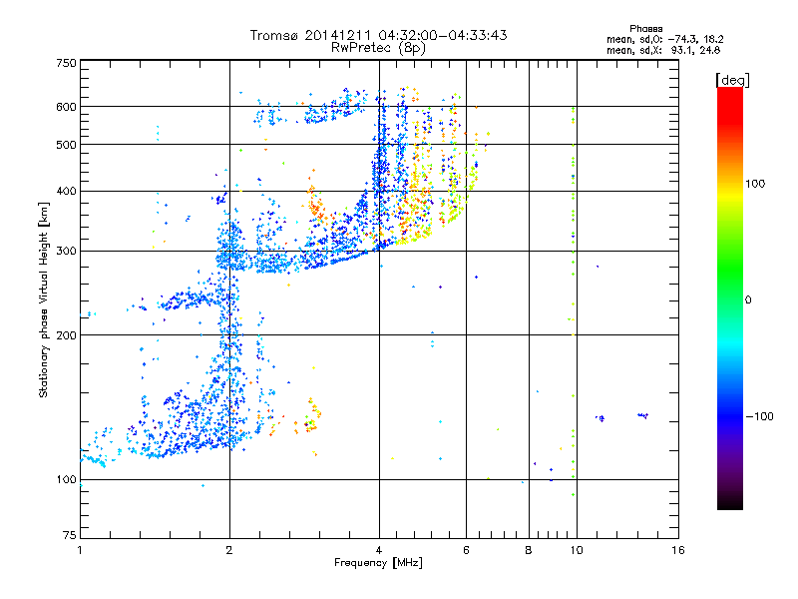This screenshot has height=599, width=798.
Task: Click the x-axis label '2'
Action: [229, 550]
